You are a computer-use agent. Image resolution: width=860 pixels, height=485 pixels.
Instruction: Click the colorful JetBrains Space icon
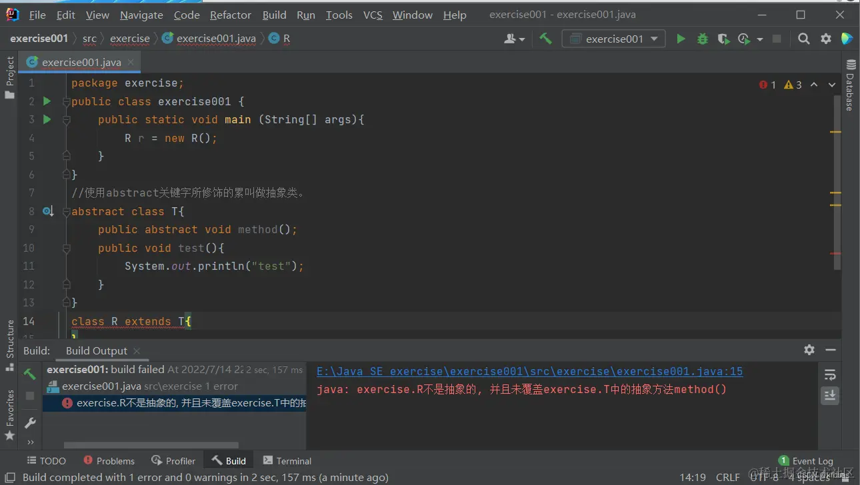(x=847, y=39)
